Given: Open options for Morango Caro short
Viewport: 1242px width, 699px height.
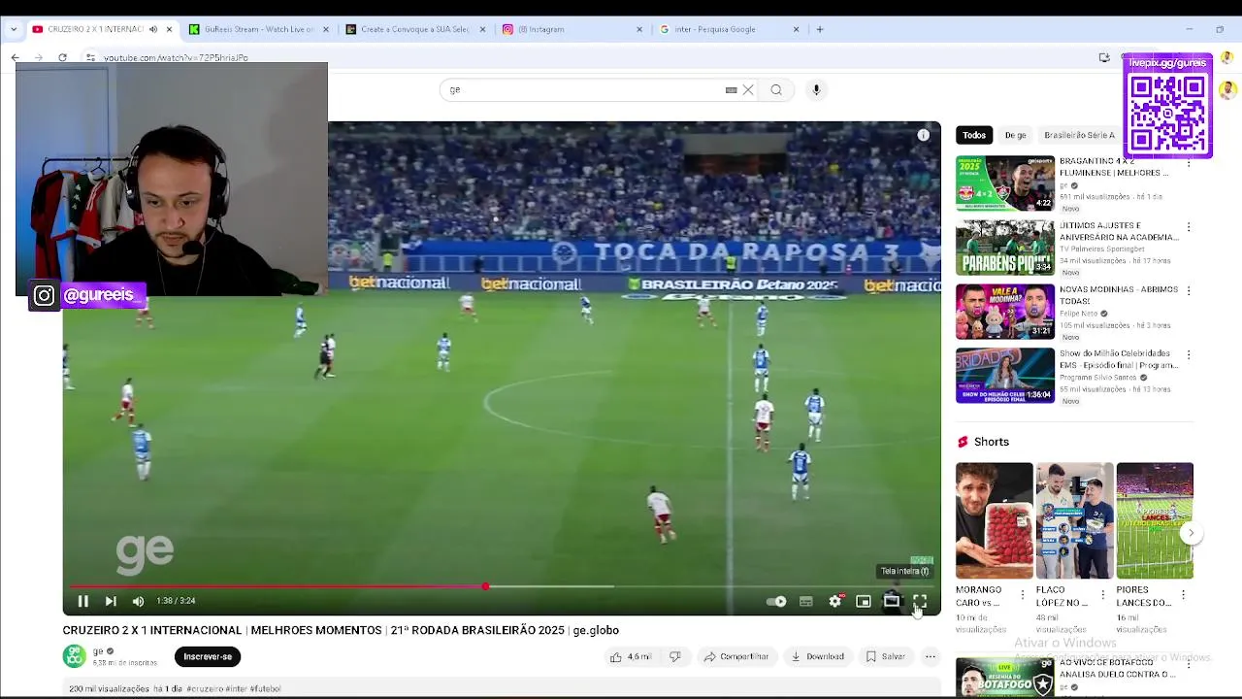Looking at the screenshot, I should (x=1023, y=594).
